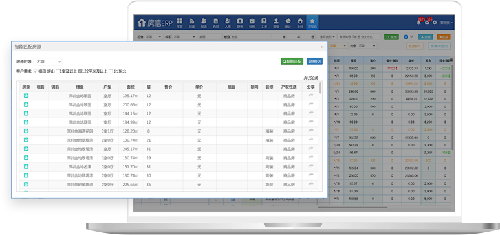This screenshot has width=500, height=235.
Task: Click the green 智能匹配 button
Action: coord(292,62)
